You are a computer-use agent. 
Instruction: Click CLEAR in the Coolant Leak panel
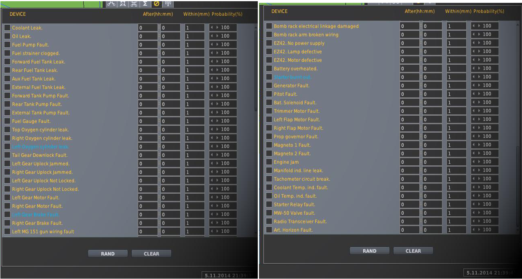[x=152, y=254]
